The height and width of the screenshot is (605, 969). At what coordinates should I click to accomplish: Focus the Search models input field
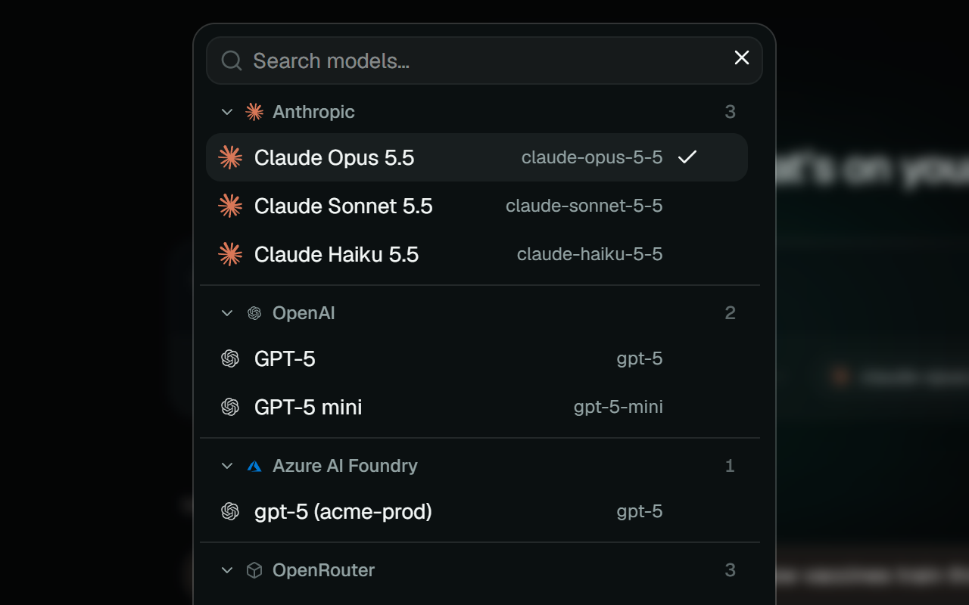point(484,60)
